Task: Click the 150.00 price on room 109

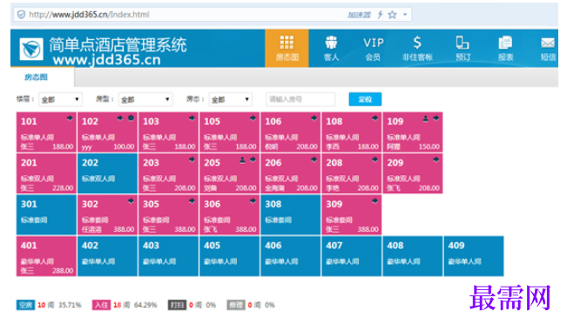Action: pyautogui.click(x=429, y=146)
